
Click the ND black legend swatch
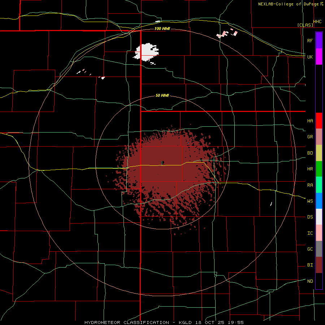(319, 281)
